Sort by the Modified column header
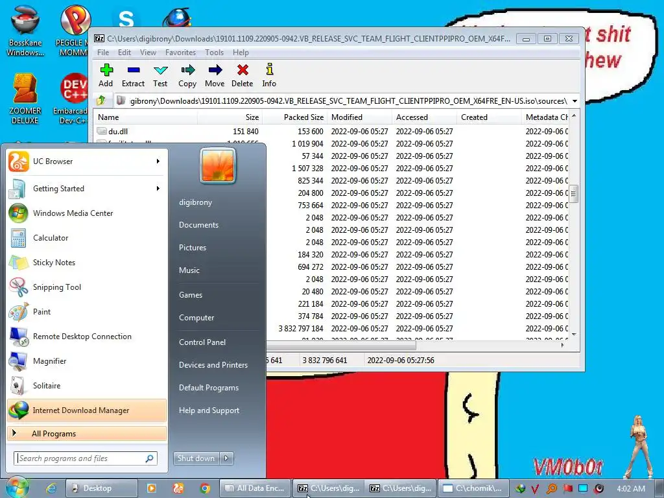 (359, 117)
